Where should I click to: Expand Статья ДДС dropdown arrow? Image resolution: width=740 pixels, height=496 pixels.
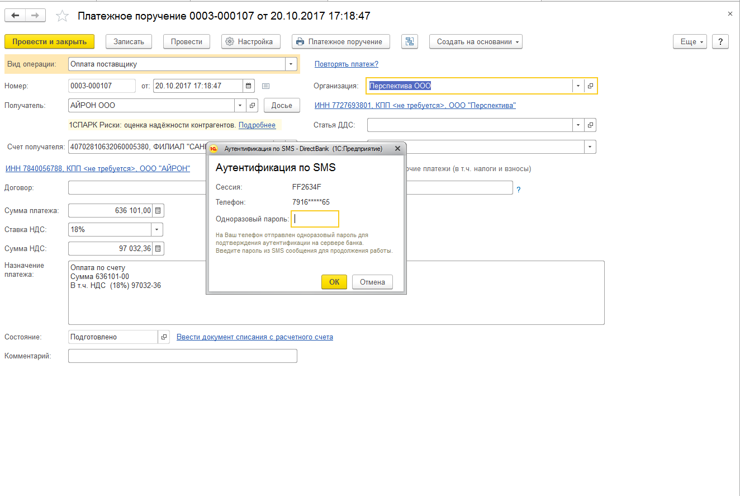[x=578, y=125]
